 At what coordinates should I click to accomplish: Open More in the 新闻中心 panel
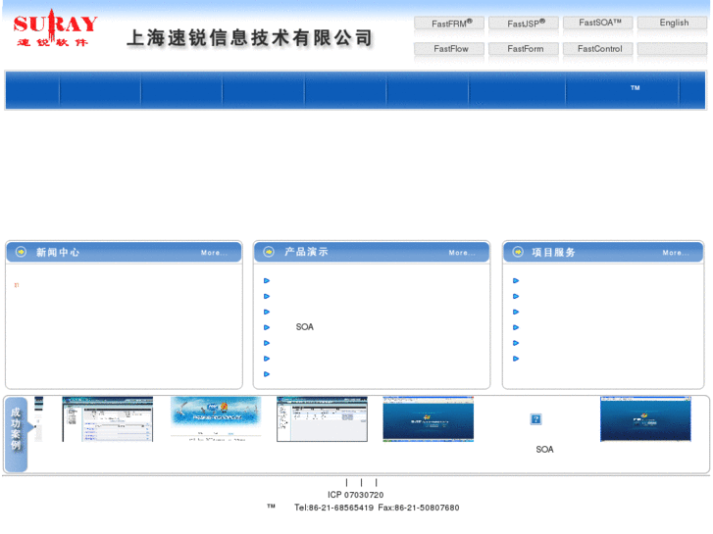(214, 253)
